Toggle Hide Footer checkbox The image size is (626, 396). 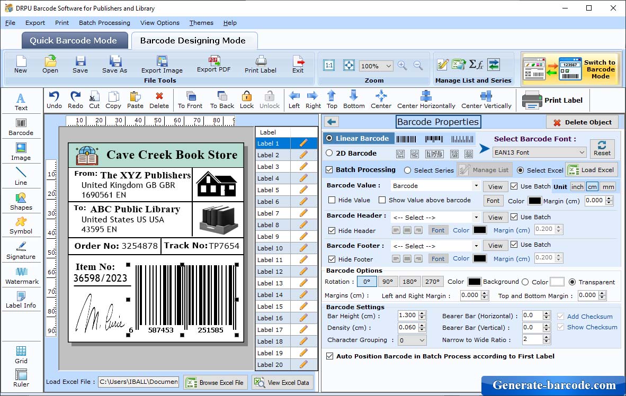(x=332, y=259)
